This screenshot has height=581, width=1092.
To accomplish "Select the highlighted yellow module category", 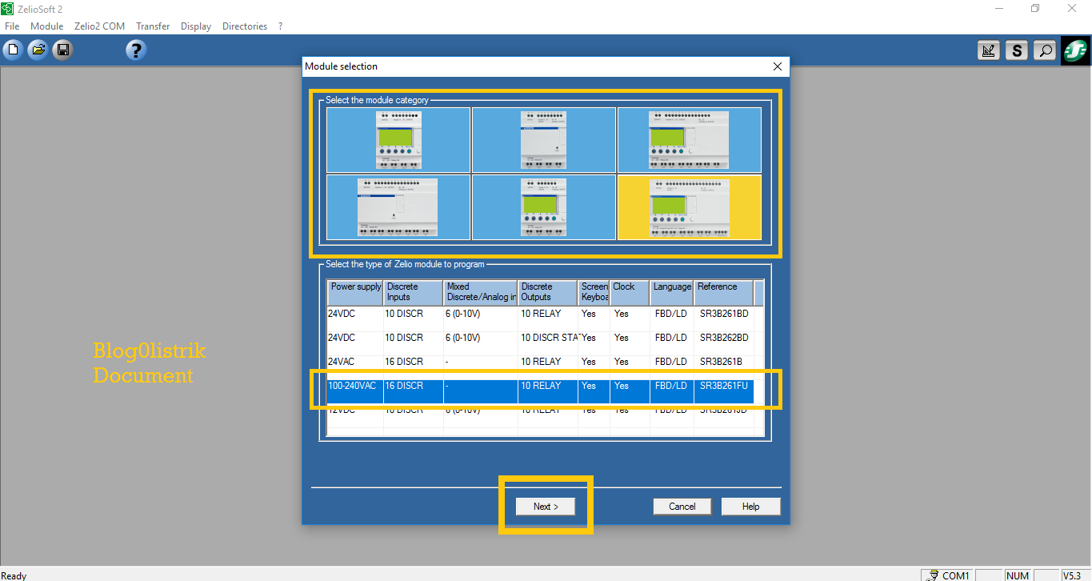I will tap(690, 207).
